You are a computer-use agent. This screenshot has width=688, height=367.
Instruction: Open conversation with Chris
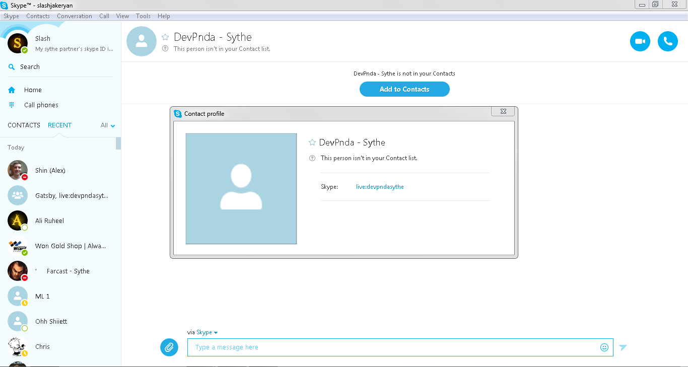point(60,346)
